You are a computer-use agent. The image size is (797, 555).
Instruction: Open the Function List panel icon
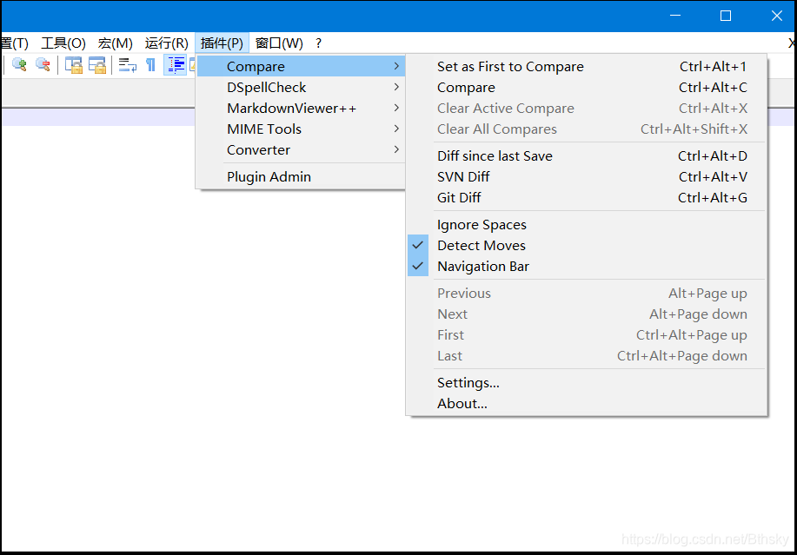[193, 64]
